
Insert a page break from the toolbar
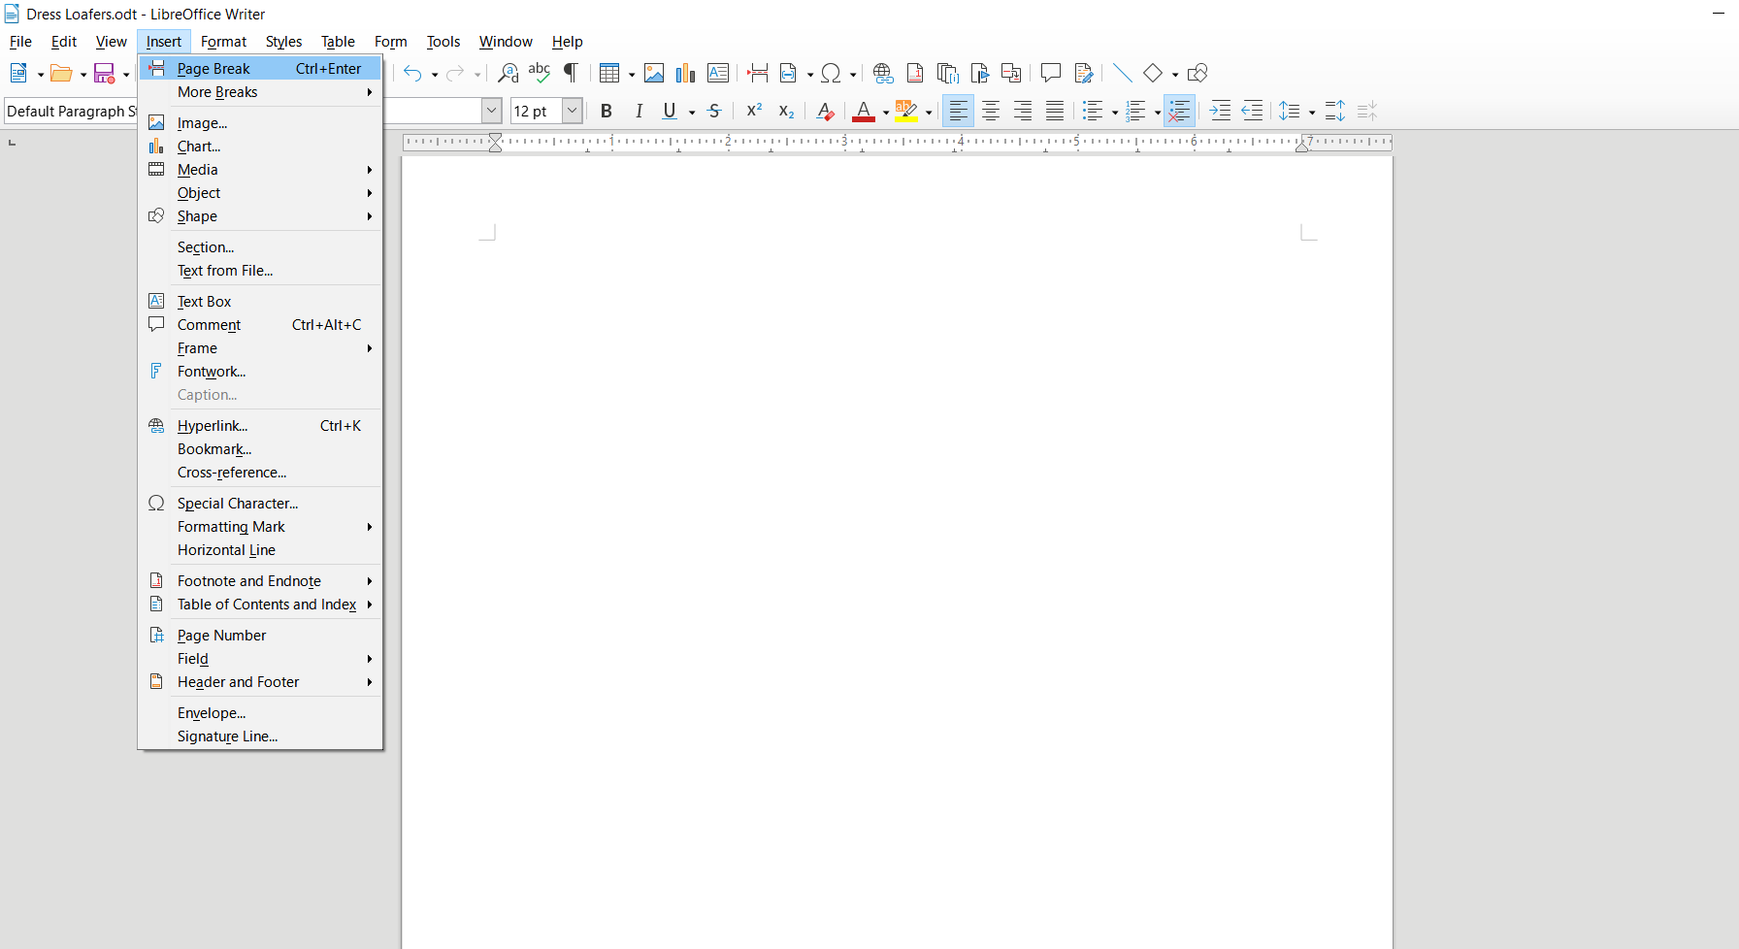[758, 73]
